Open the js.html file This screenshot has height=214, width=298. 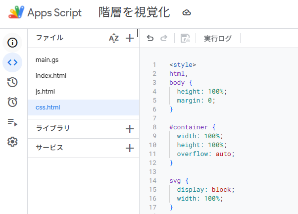pyautogui.click(x=45, y=92)
